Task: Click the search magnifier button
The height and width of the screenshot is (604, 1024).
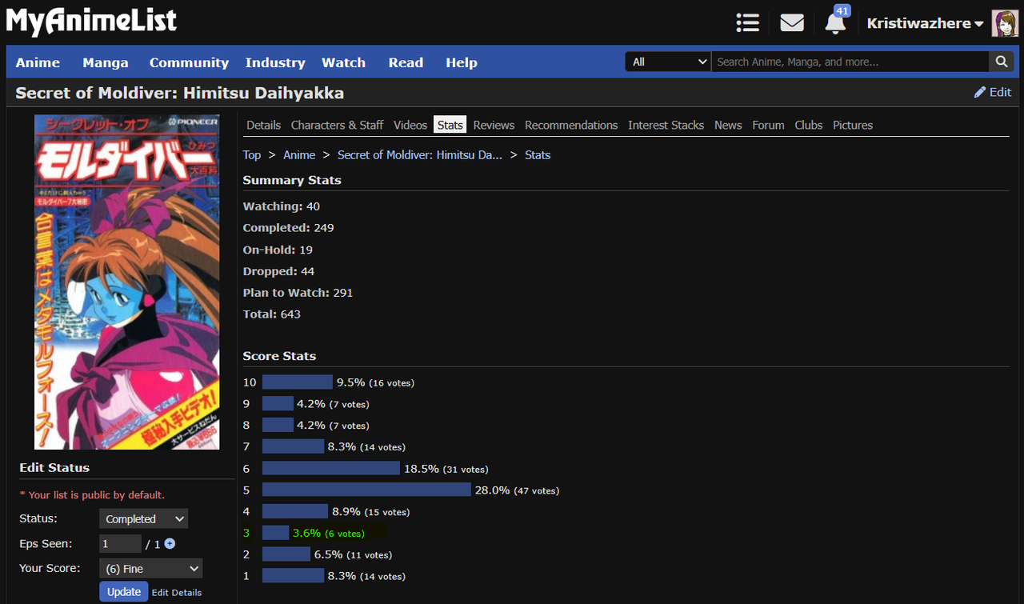Action: [1001, 62]
